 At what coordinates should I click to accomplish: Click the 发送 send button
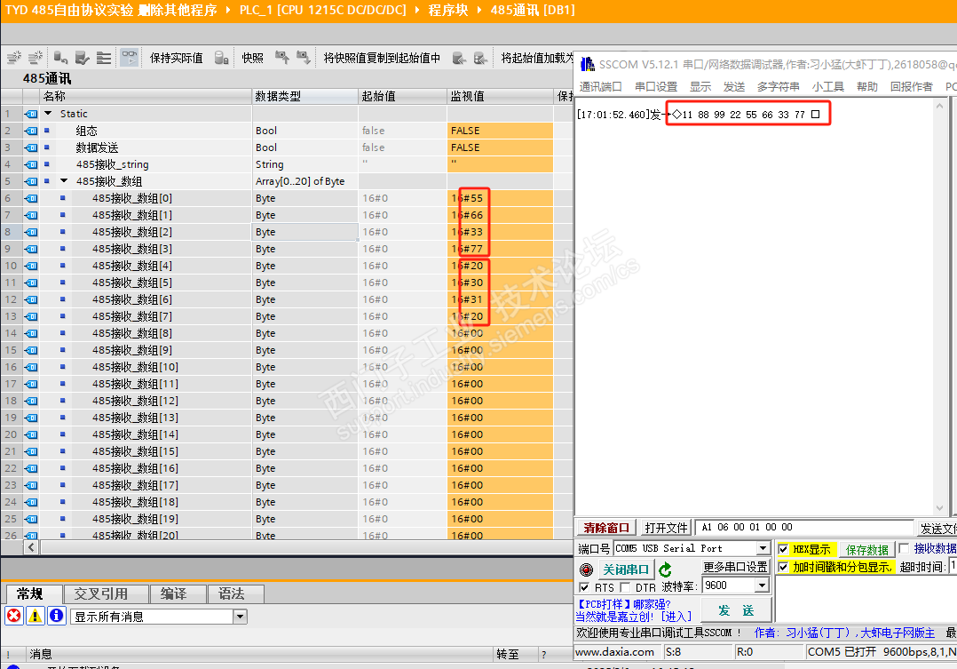(x=736, y=610)
